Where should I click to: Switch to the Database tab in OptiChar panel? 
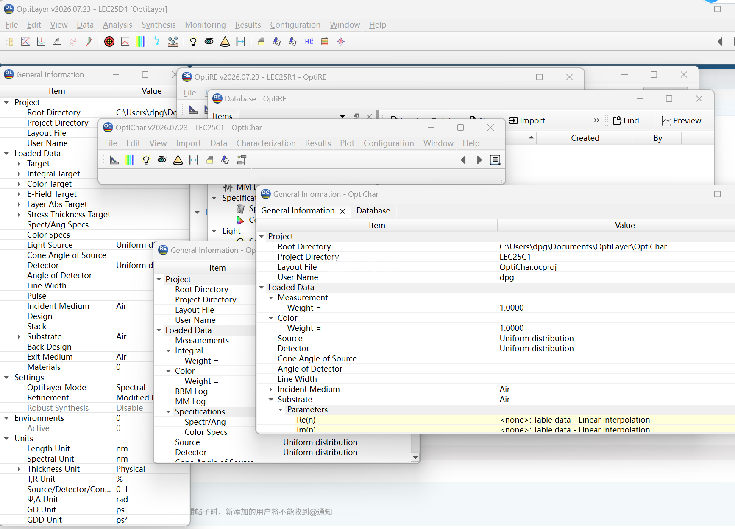(x=373, y=211)
